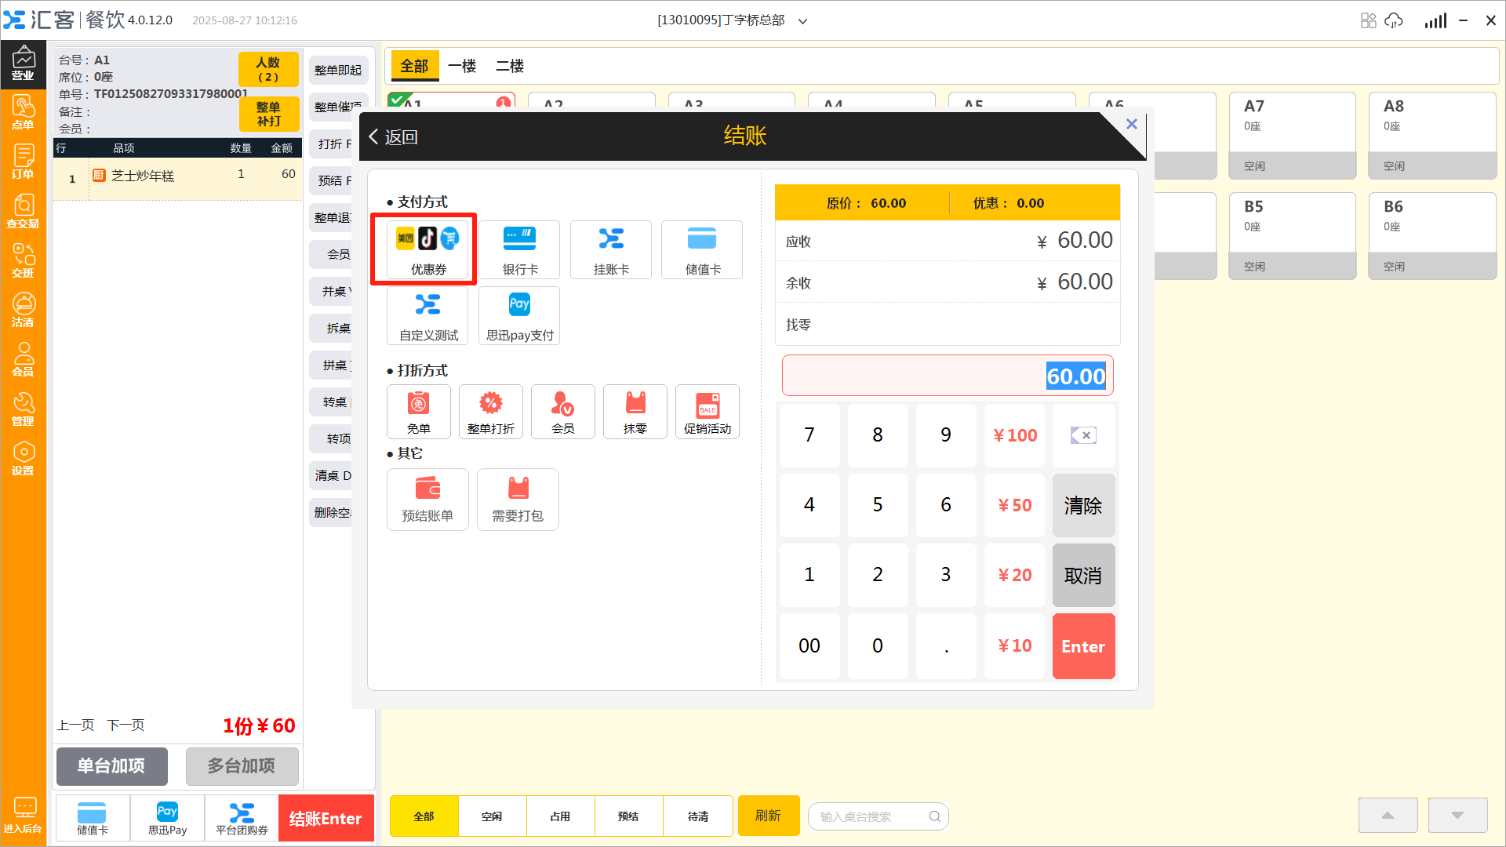The width and height of the screenshot is (1506, 847).
Task: Filter tables by 空闲 status tab
Action: (492, 816)
